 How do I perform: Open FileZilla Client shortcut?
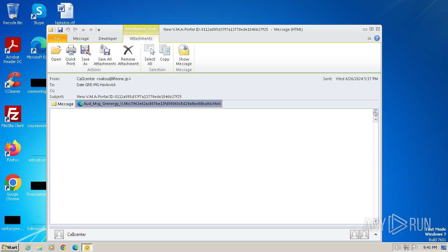tap(13, 117)
